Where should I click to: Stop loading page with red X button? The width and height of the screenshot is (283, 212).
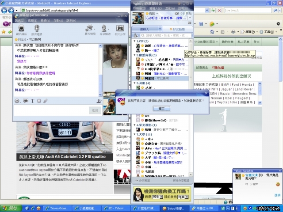(x=219, y=10)
